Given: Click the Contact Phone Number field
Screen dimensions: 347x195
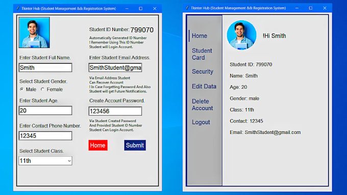Looking at the screenshot, I should pyautogui.click(x=45, y=135).
